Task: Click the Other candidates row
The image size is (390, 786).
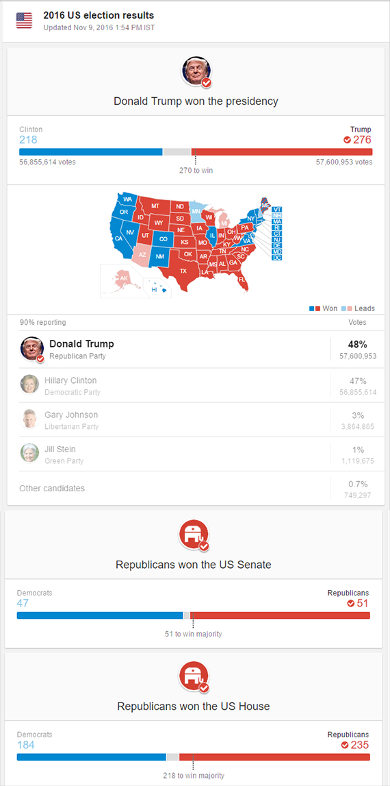Action: tap(198, 488)
